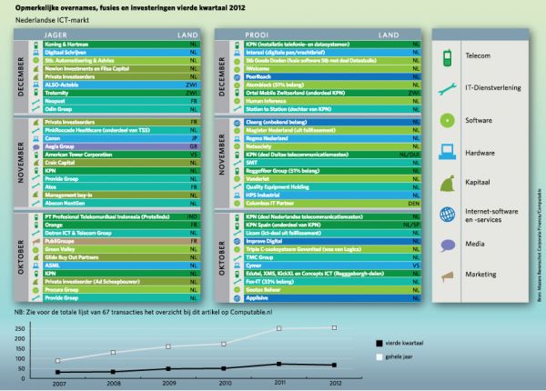Screen dimensions: 546x391
Task: Click the laptop icon beside Cymer
Action: (237, 266)
